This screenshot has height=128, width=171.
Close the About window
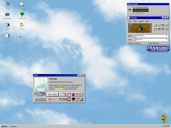83,75
